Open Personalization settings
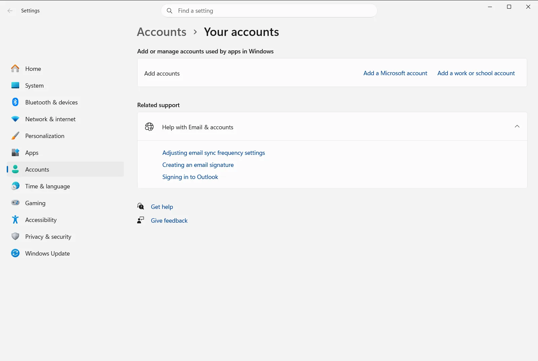538x361 pixels. (x=65, y=136)
